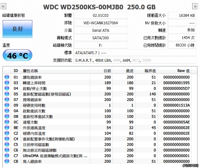
Task: Click the drive letter F: field
Action: [101, 45]
